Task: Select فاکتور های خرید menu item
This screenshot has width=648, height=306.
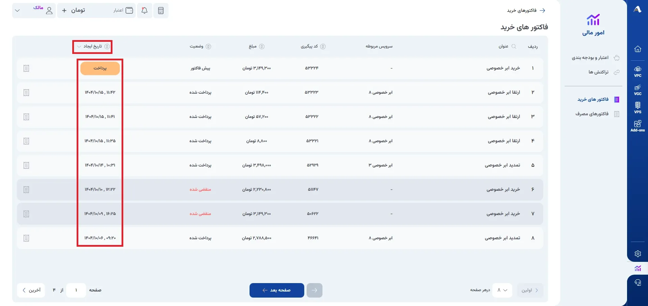Action: tap(598, 99)
